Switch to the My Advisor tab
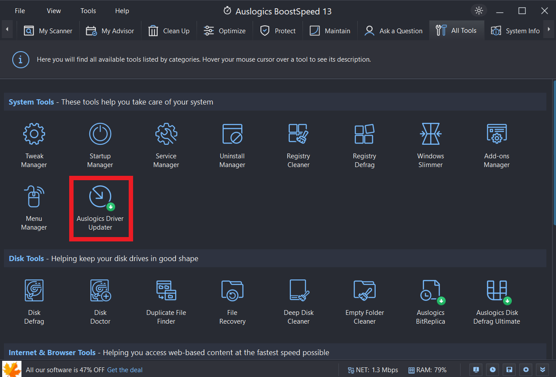The width and height of the screenshot is (556, 377). pyautogui.click(x=110, y=31)
